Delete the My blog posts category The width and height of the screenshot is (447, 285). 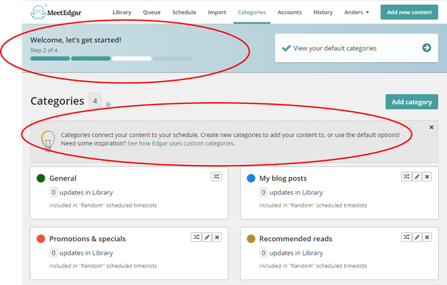click(x=427, y=177)
